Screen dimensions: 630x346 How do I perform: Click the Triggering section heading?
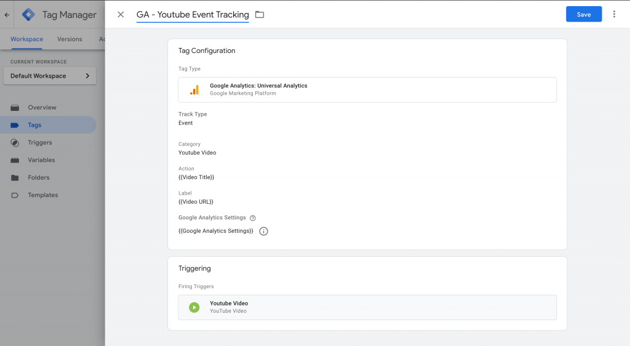pos(194,268)
